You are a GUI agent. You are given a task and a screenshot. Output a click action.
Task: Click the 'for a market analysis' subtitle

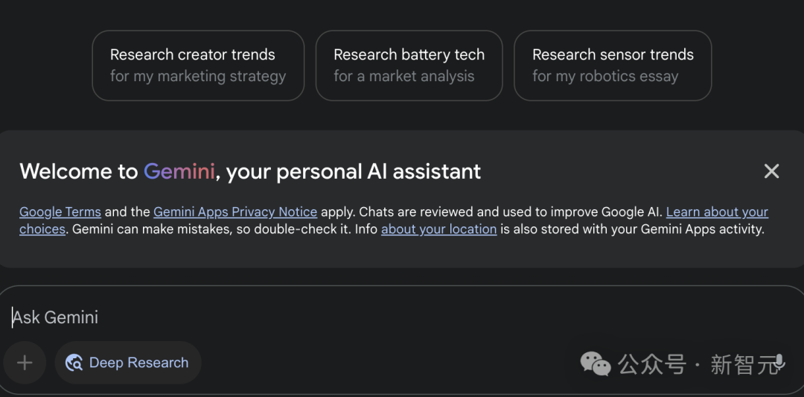[404, 77]
